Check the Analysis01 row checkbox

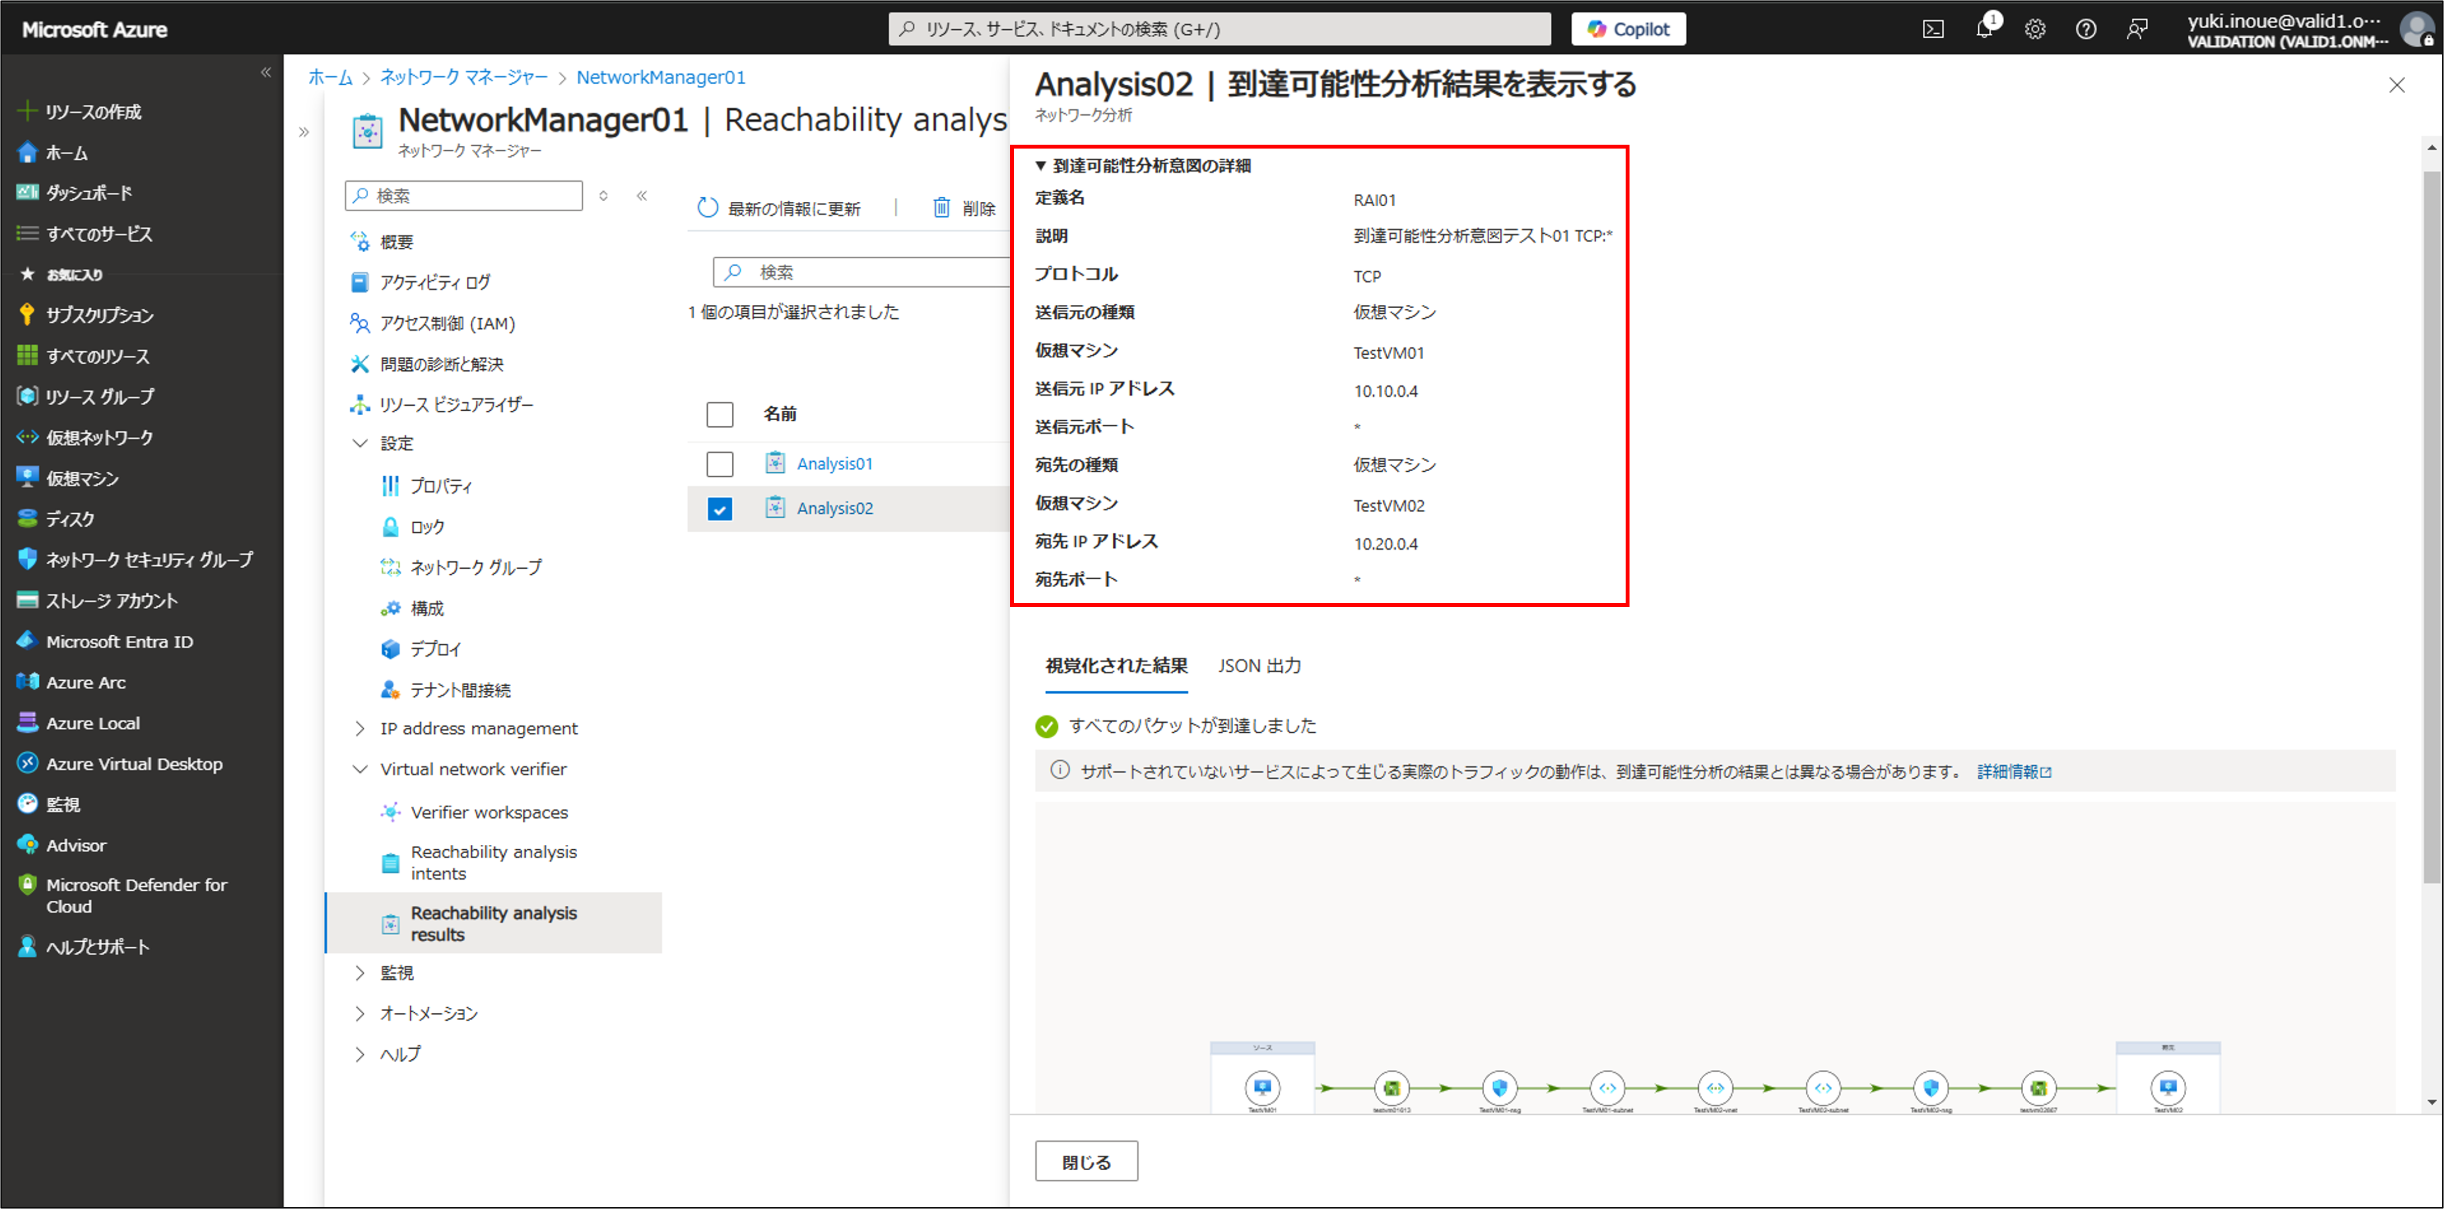coord(720,463)
